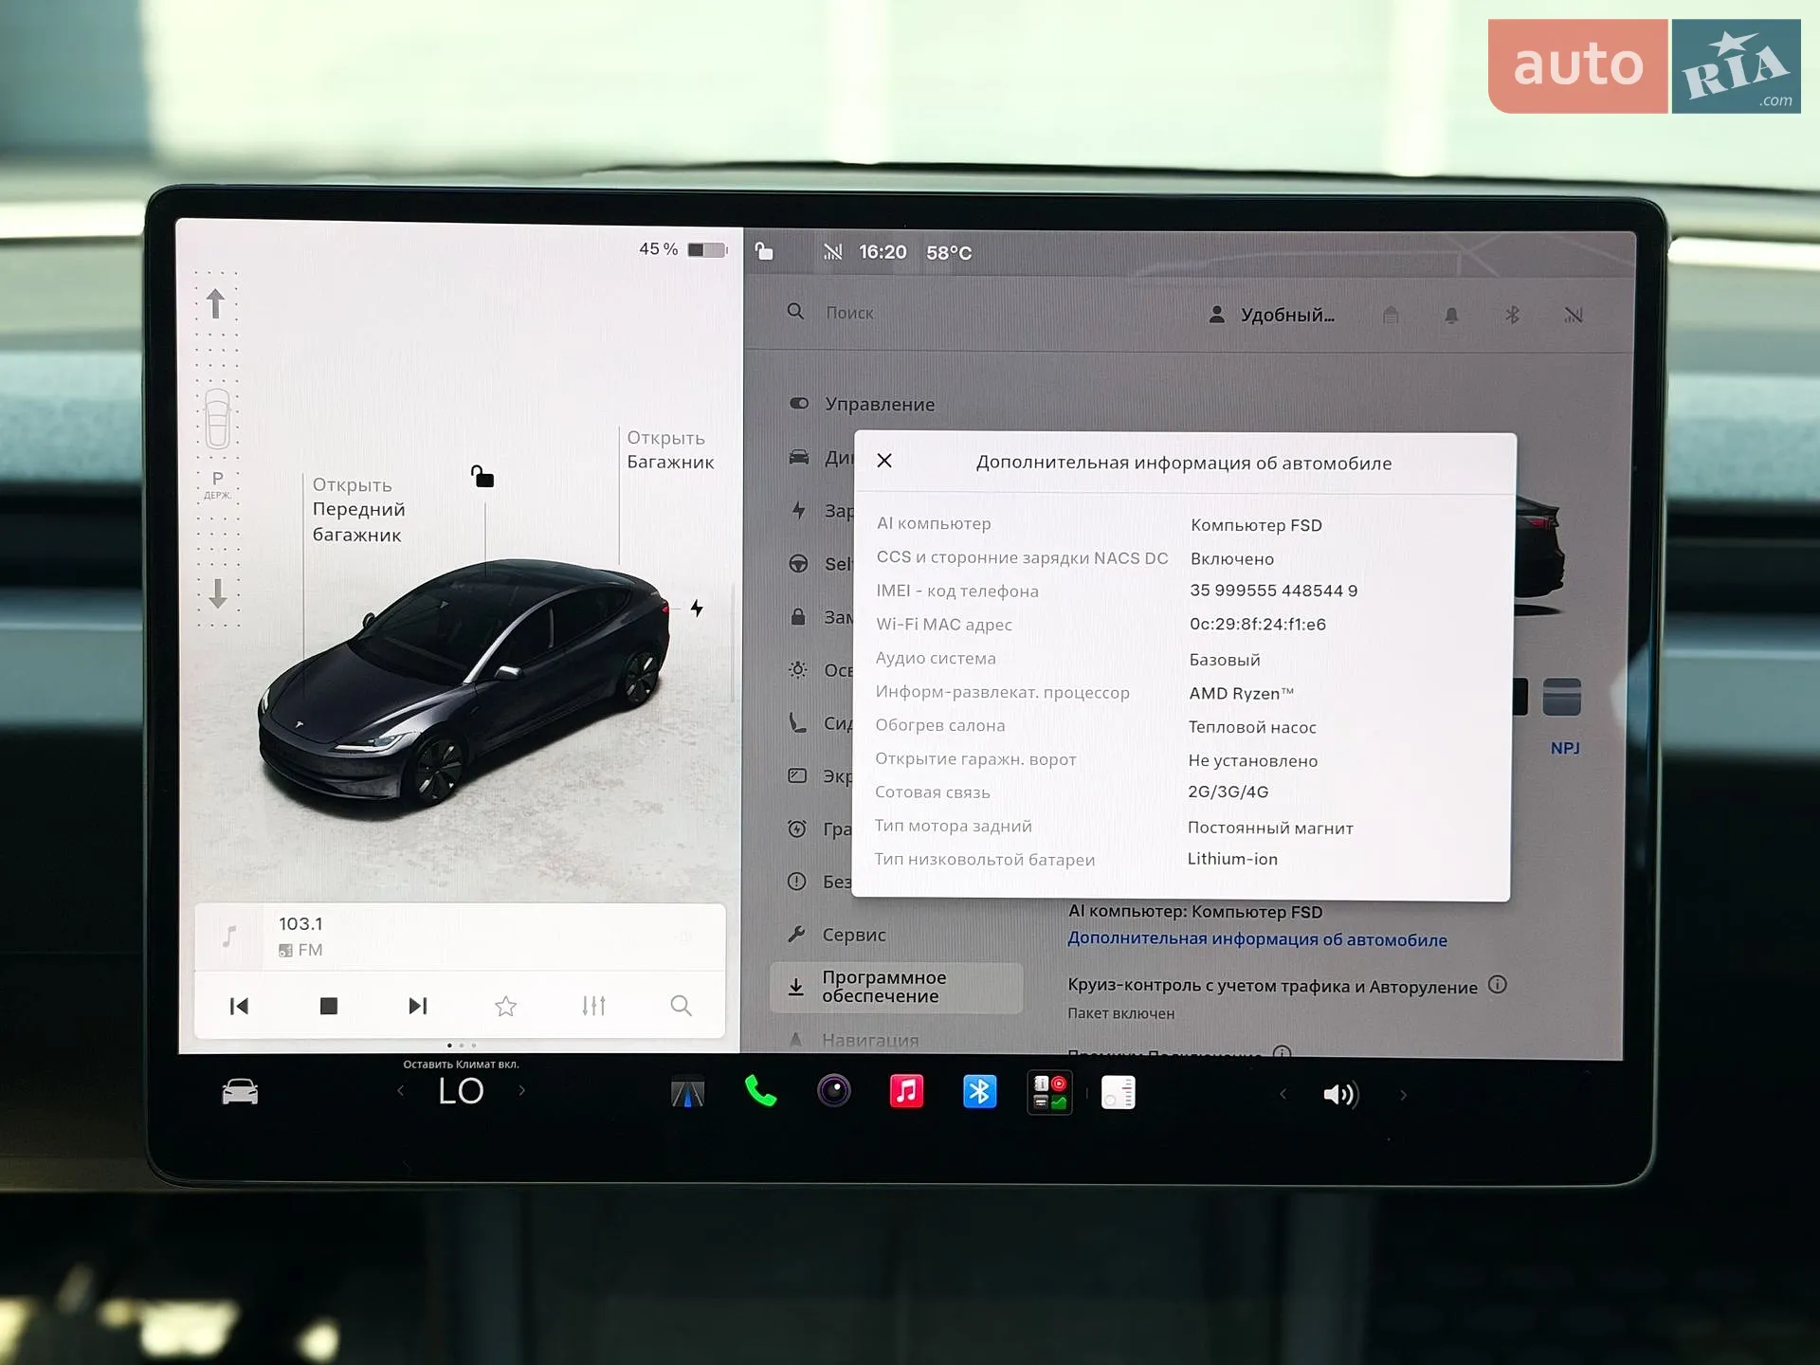Tap the Lithium-ion battery type value
This screenshot has height=1365, width=1820.
point(1232,859)
